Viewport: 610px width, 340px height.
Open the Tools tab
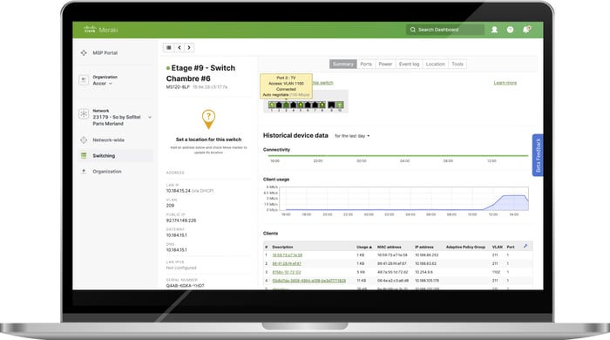(457, 64)
